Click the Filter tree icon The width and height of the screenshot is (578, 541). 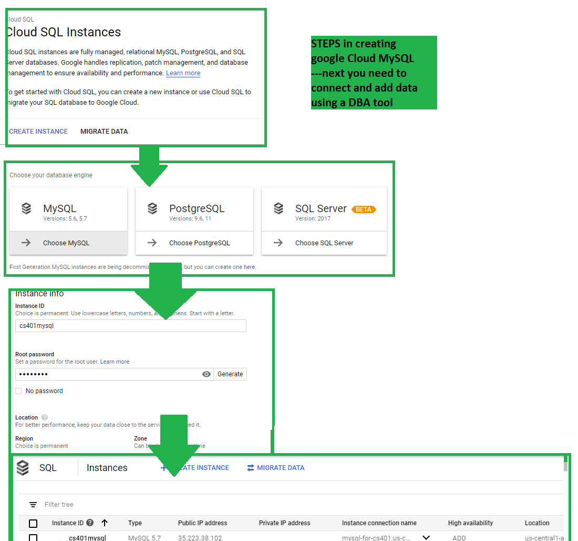33,505
